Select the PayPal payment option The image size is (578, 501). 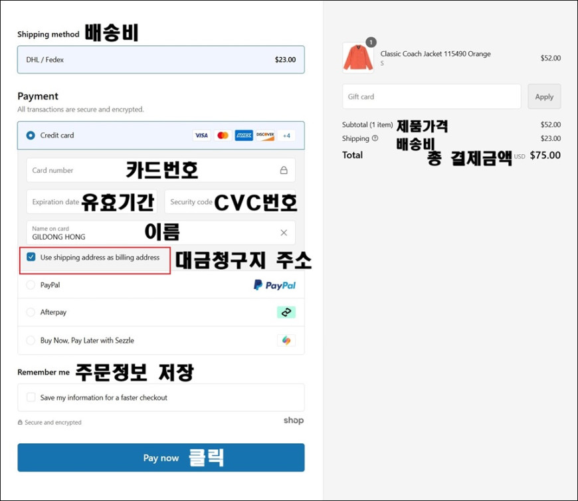click(x=31, y=285)
